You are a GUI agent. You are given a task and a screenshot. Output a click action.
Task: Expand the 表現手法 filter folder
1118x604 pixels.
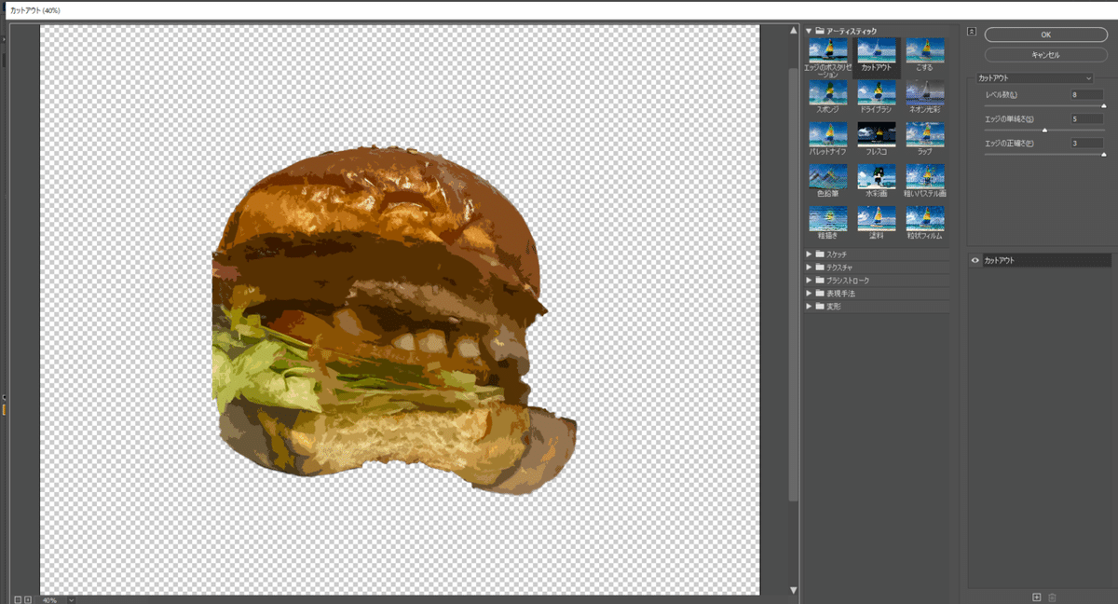tap(810, 293)
